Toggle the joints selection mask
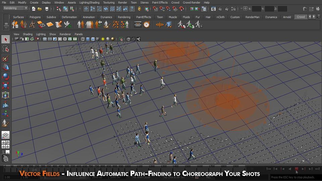Image resolution: width=322 pixels, height=181 pixels. click(x=93, y=9)
